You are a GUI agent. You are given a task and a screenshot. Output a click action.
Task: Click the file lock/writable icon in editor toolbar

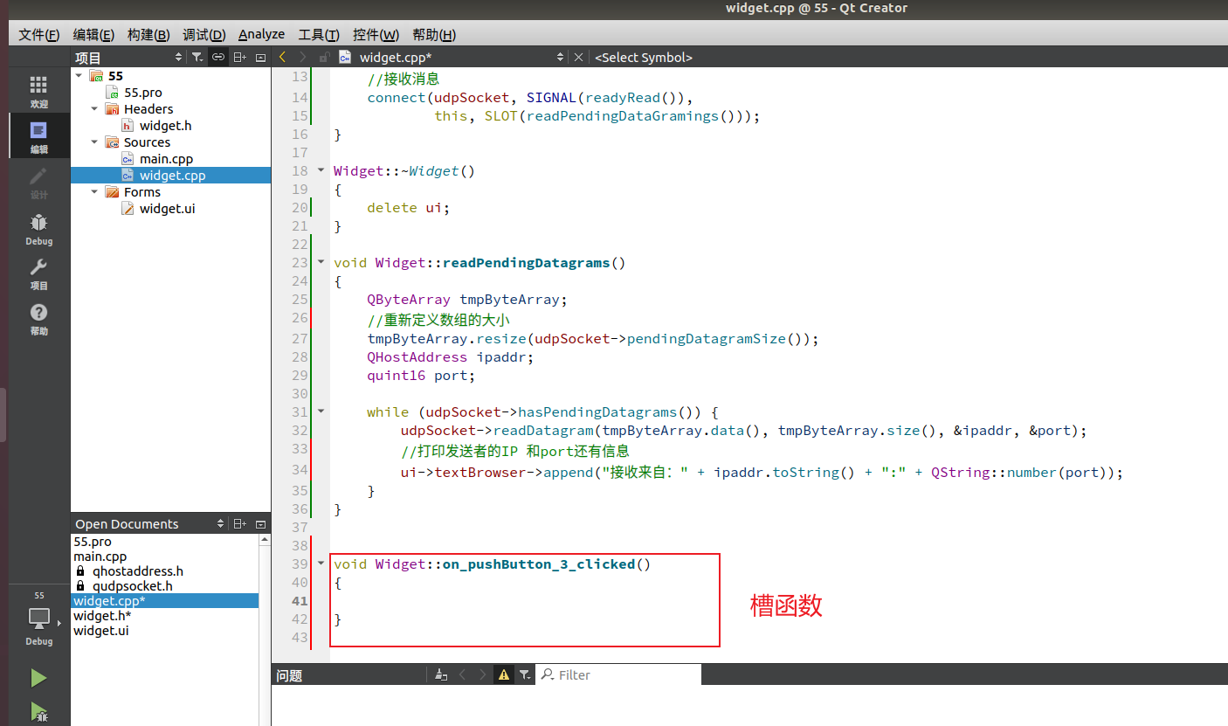click(324, 57)
